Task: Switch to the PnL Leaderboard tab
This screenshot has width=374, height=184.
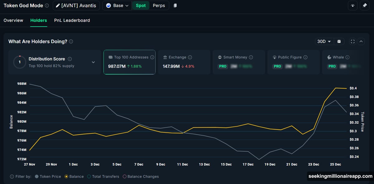Action: (72, 20)
